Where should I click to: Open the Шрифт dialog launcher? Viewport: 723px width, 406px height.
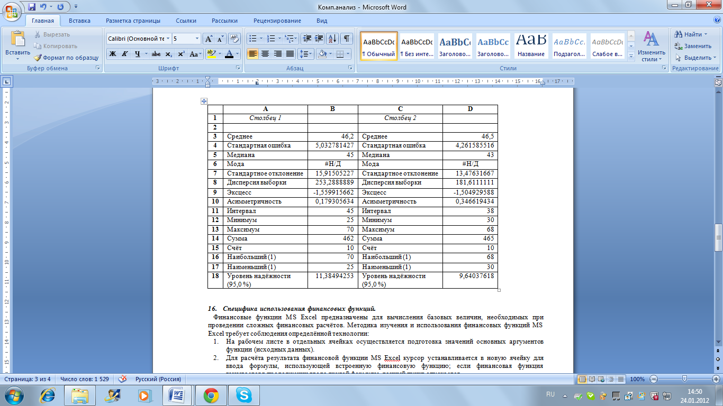238,68
